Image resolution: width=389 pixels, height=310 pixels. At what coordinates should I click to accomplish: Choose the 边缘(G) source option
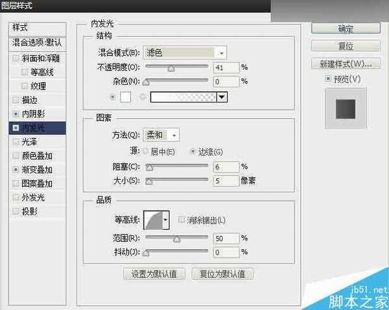193,151
